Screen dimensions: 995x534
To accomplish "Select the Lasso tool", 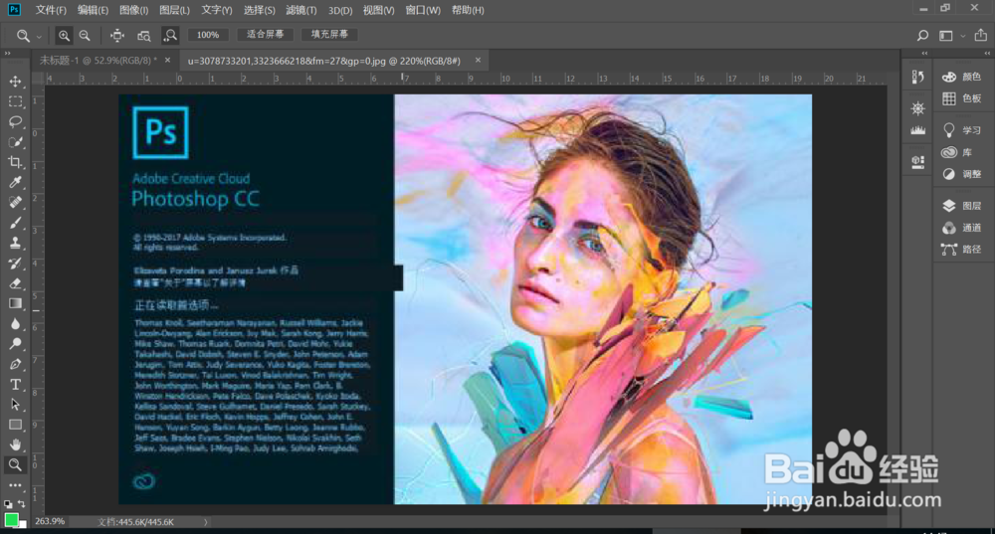I will pyautogui.click(x=15, y=121).
